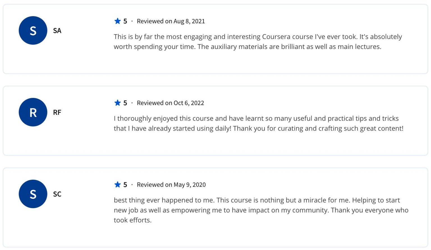Click the review text about engaging Coursera course
Image resolution: width=431 pixels, height=250 pixels.
[x=258, y=42]
